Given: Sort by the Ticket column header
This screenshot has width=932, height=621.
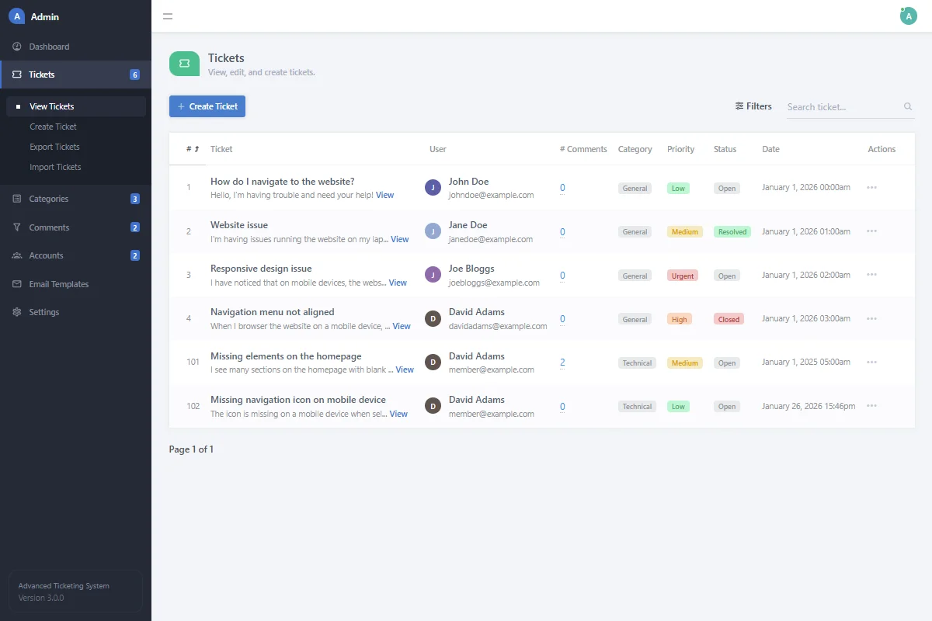Looking at the screenshot, I should (221, 149).
